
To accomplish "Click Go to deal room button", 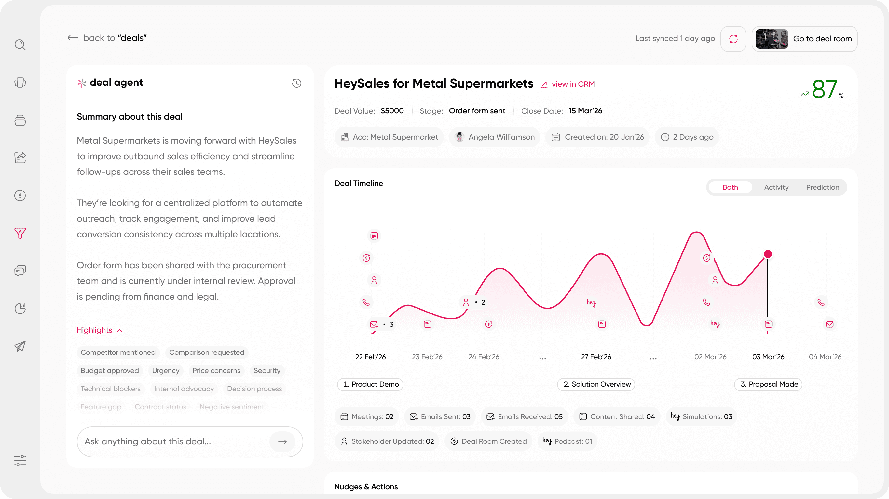I will click(804, 39).
